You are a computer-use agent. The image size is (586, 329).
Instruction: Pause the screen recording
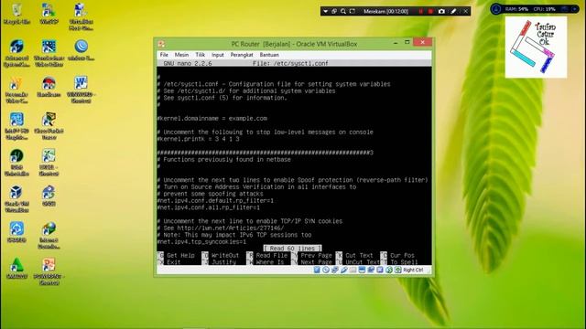[x=421, y=11]
